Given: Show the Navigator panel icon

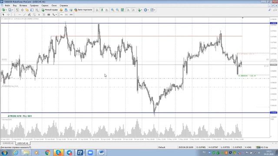Looking at the screenshot, I should tap(27, 10).
